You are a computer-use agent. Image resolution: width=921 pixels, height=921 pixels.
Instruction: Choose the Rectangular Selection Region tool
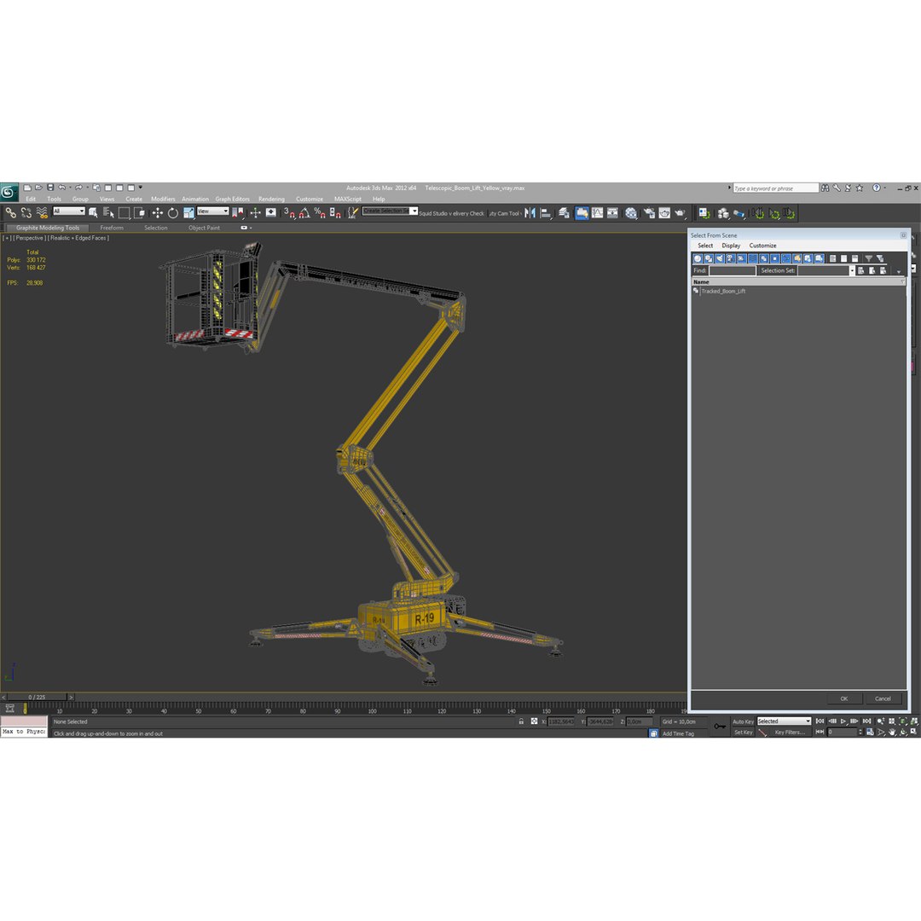pyautogui.click(x=124, y=212)
